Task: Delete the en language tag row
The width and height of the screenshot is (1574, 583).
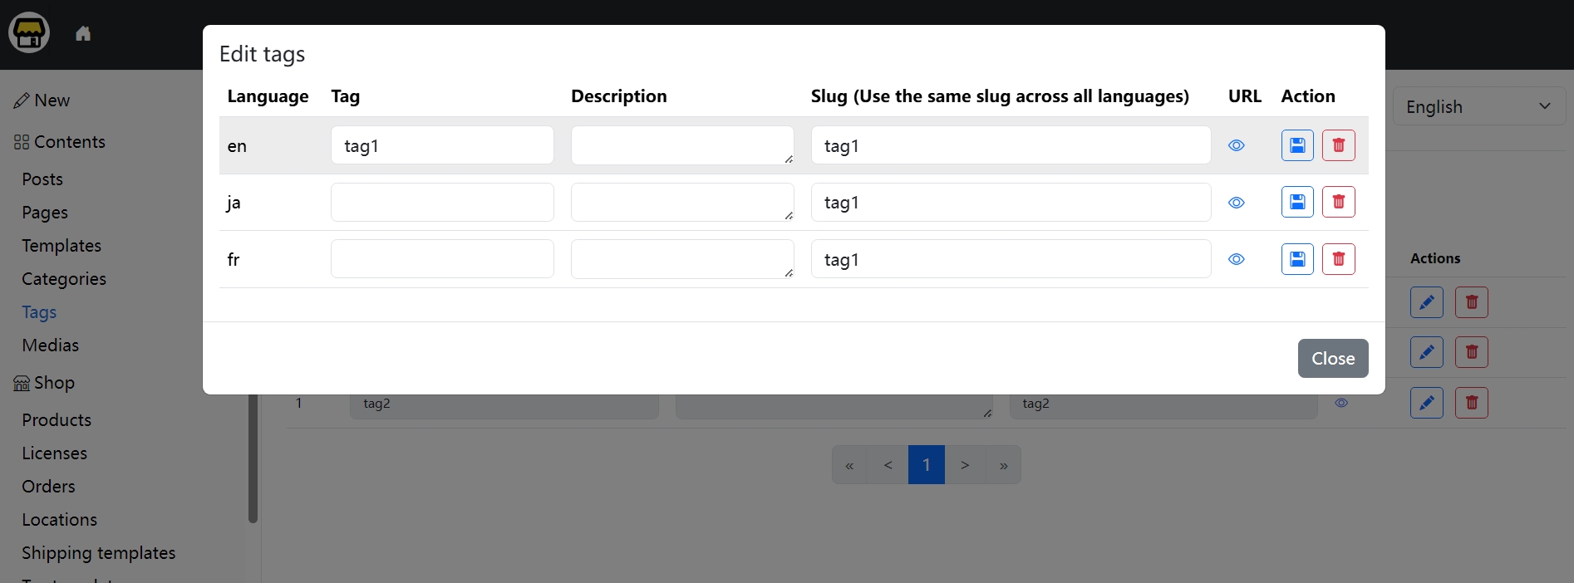Action: coord(1338,145)
